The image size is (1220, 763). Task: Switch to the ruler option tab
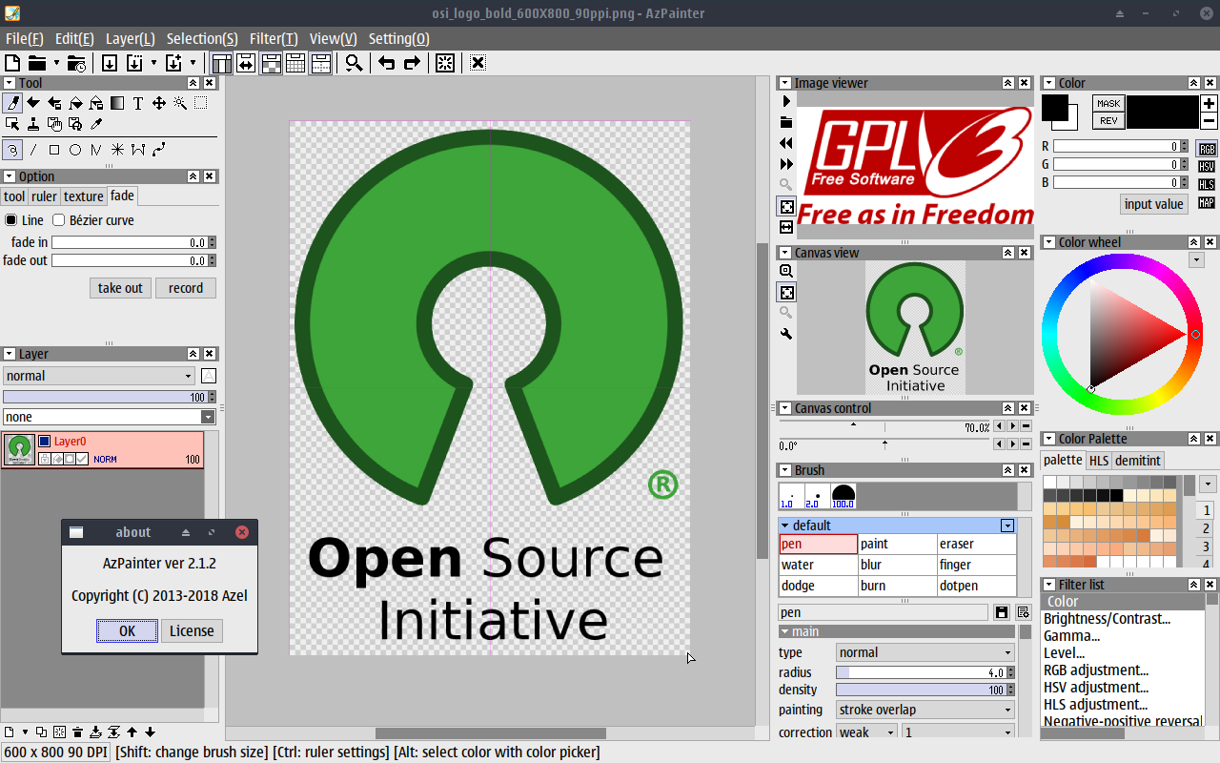[44, 196]
